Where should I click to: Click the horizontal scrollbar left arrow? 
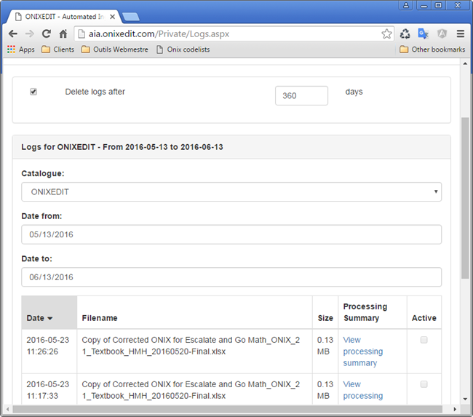(7, 409)
